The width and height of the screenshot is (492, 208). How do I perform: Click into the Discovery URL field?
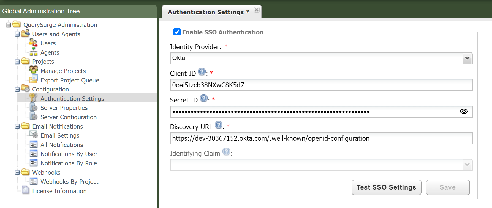(x=321, y=138)
